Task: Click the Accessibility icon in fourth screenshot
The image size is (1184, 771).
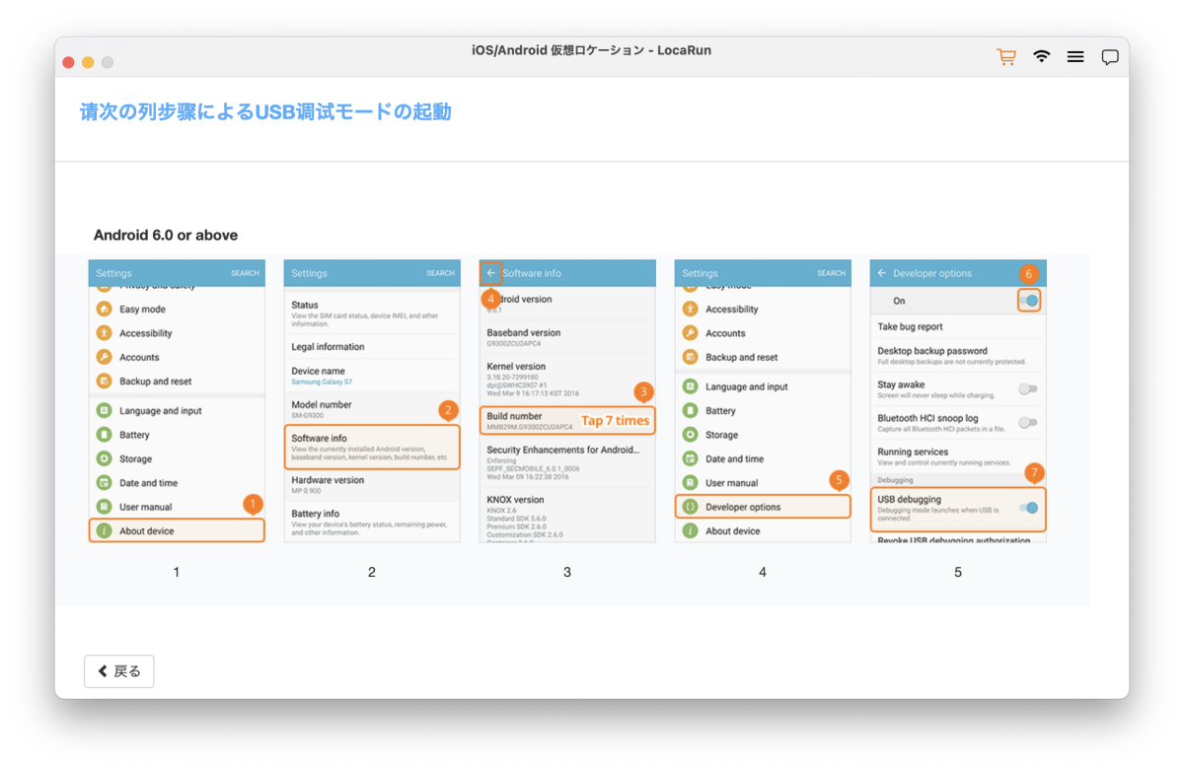Action: (x=690, y=309)
